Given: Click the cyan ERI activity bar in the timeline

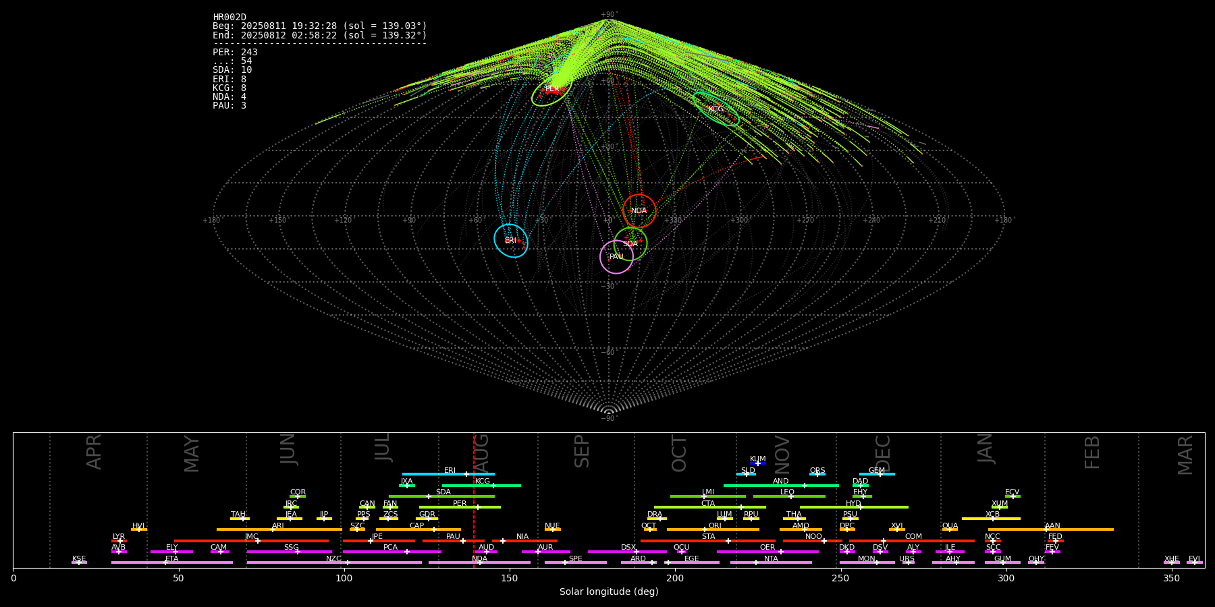Looking at the screenshot, I should (448, 474).
